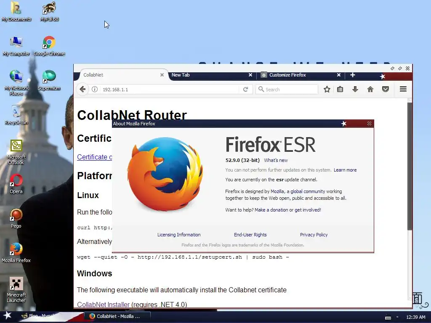Click the Certificate link on CollabNet page

click(95, 157)
